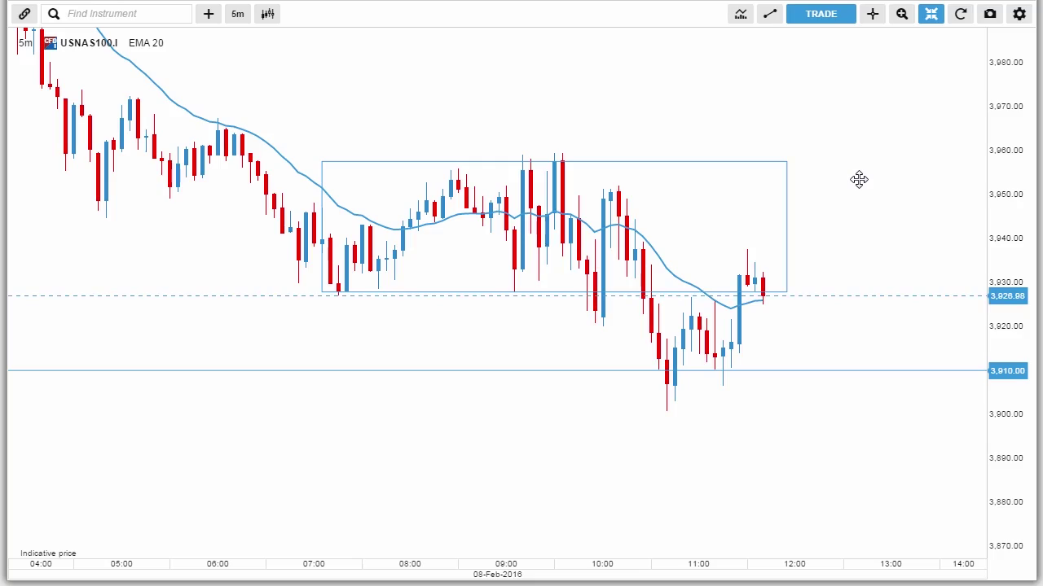Viewport: 1043px width, 586px height.
Task: Add a new instrument with plus button
Action: (x=209, y=14)
